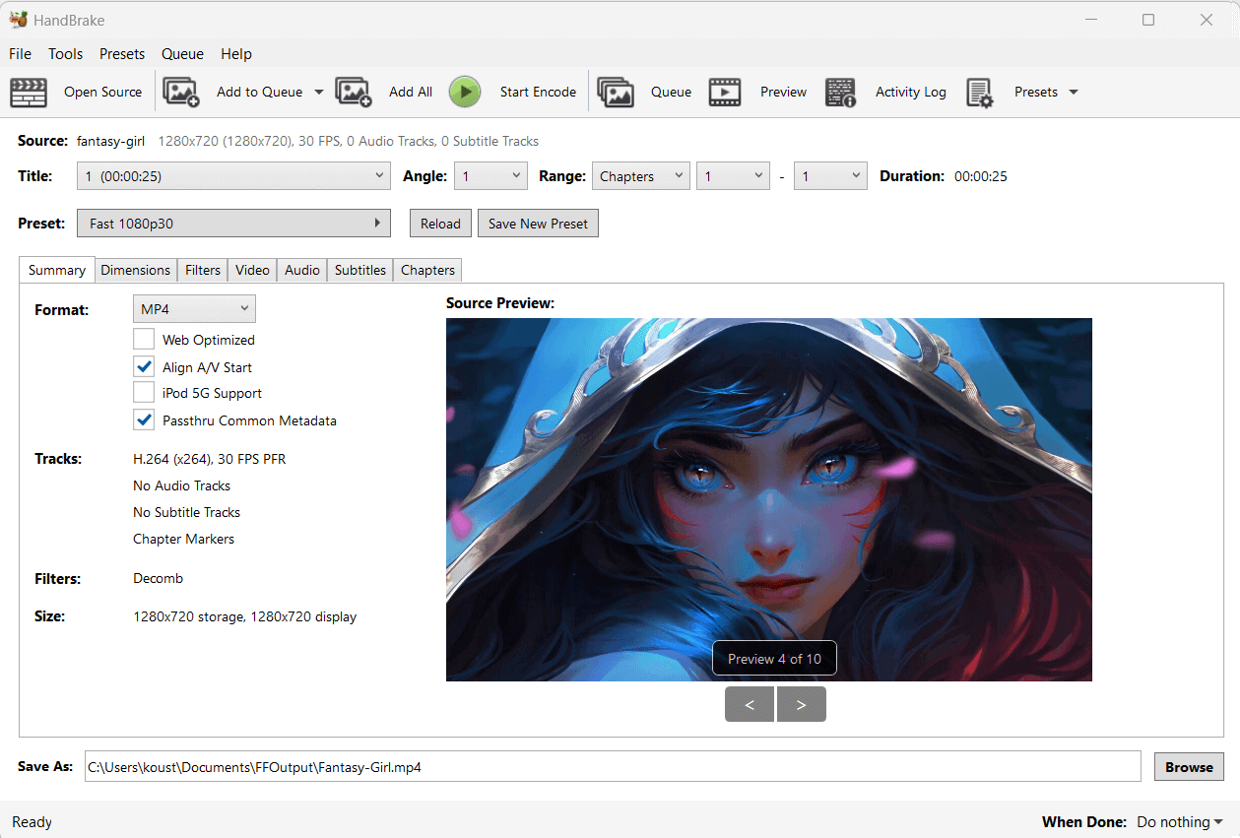This screenshot has width=1240, height=838.
Task: Open the Tools menu
Action: click(66, 54)
